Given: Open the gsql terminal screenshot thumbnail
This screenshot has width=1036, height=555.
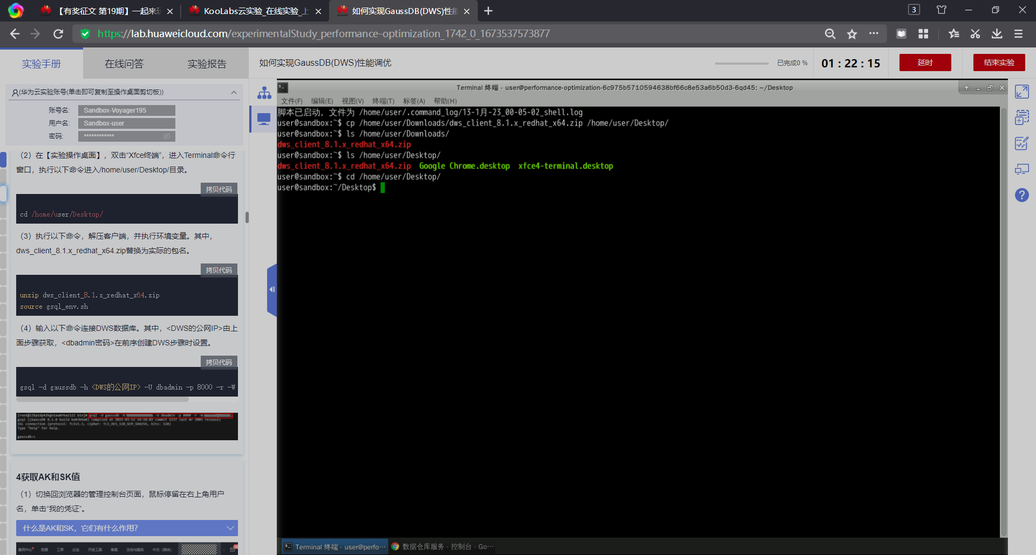Looking at the screenshot, I should point(127,426).
